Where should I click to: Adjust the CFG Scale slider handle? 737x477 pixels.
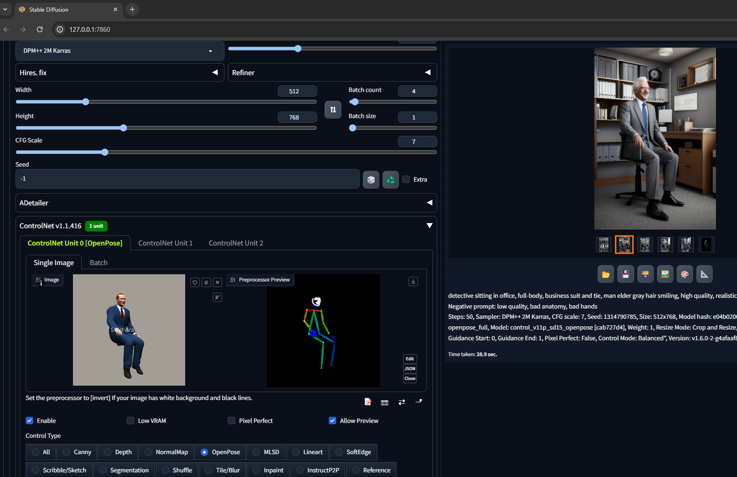click(105, 152)
